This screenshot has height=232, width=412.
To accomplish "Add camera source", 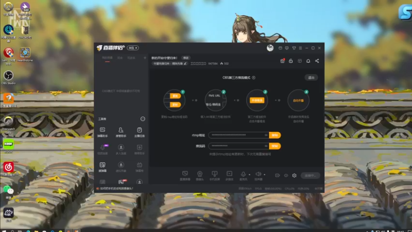I will tap(200, 176).
